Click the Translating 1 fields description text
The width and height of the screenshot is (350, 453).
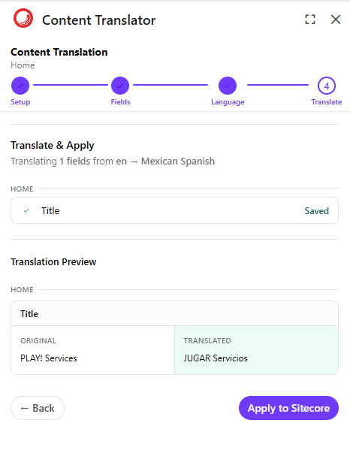coord(113,162)
